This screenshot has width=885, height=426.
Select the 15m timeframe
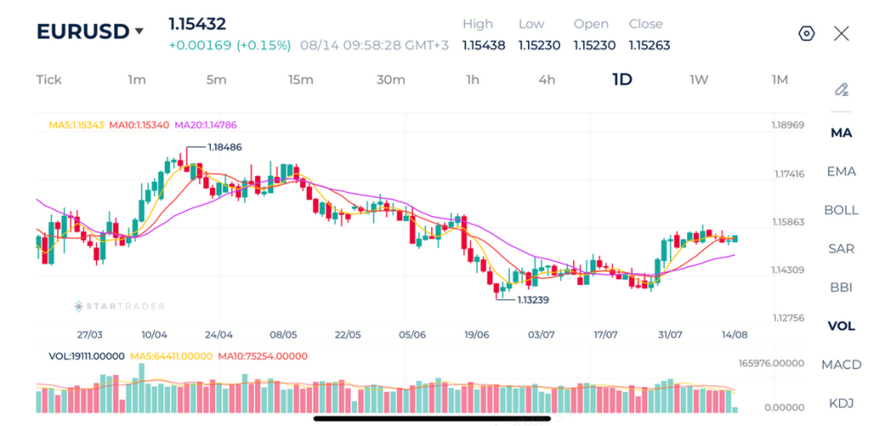tap(300, 79)
